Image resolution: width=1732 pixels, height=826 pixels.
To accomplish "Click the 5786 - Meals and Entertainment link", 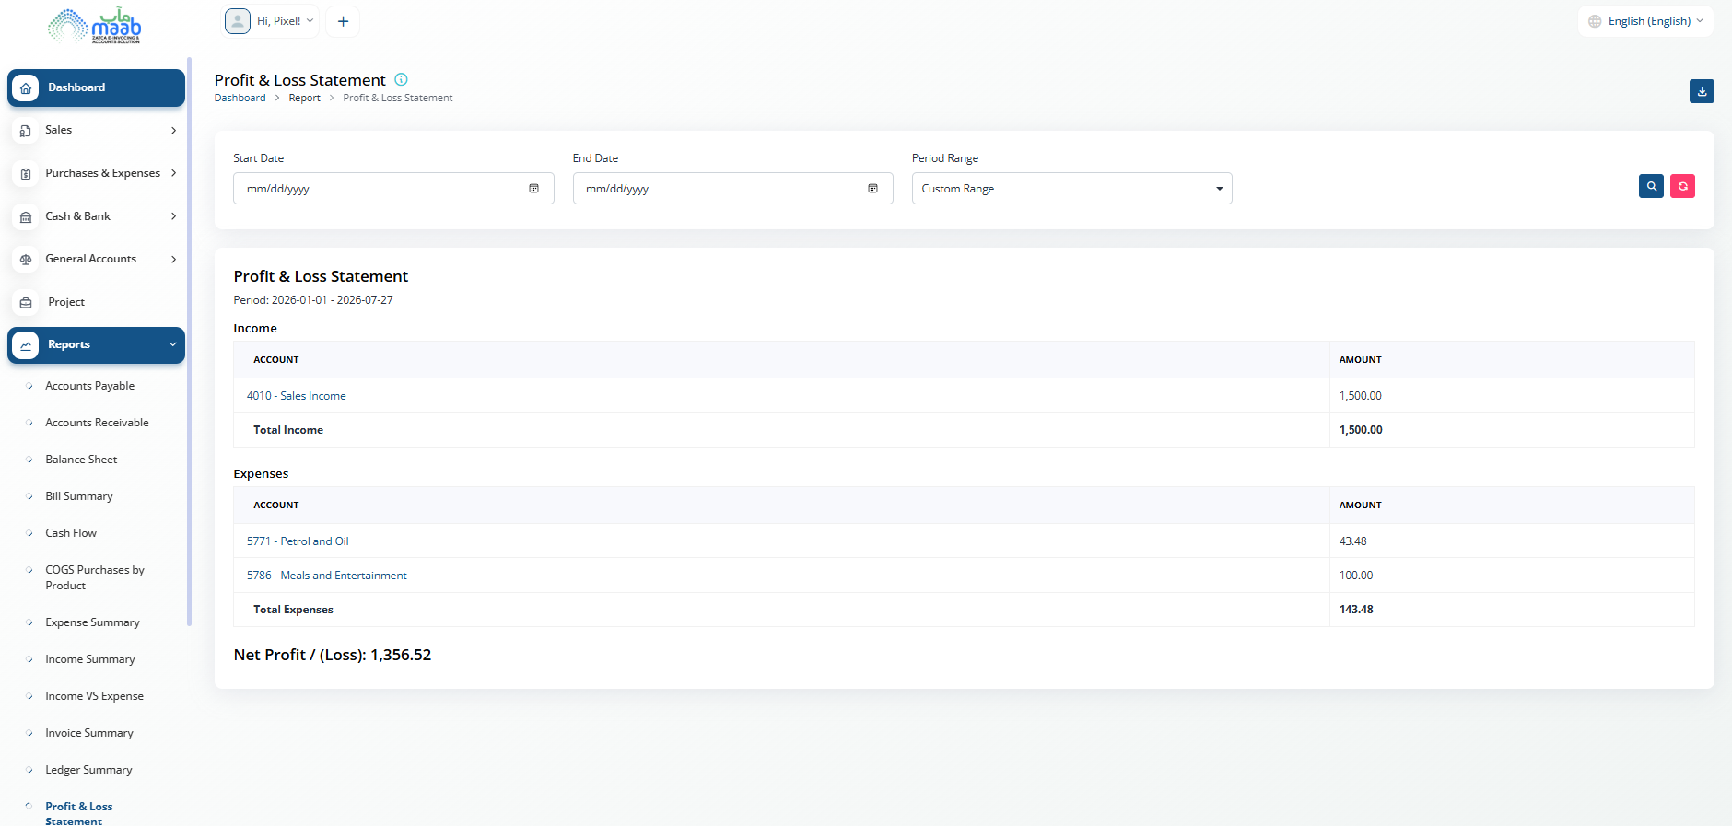I will coord(326,576).
